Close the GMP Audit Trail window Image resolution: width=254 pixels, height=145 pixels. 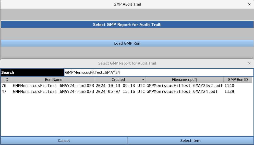click(x=249, y=4)
